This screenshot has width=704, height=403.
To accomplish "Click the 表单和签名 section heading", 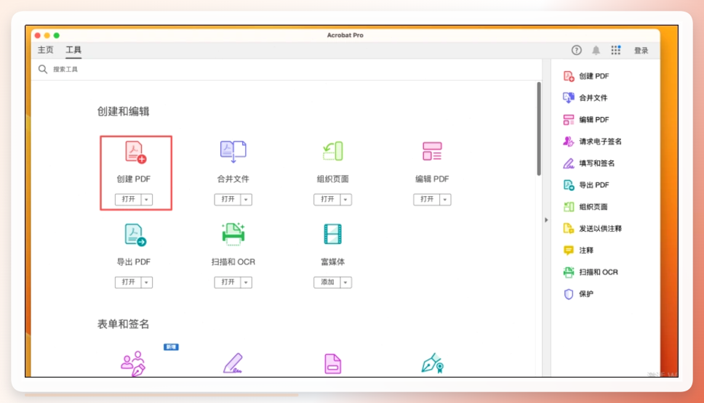I will pyautogui.click(x=123, y=324).
